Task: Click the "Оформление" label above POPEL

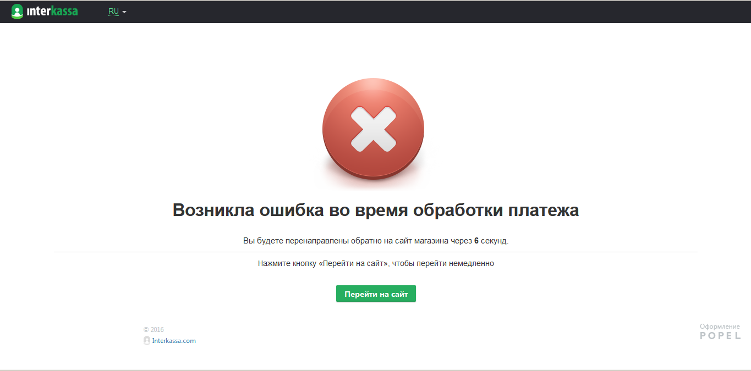Action: click(x=720, y=326)
